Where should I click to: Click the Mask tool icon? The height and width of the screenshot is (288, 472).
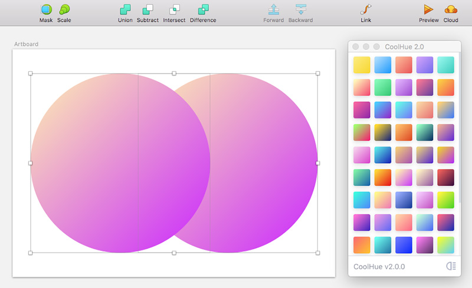coord(46,9)
